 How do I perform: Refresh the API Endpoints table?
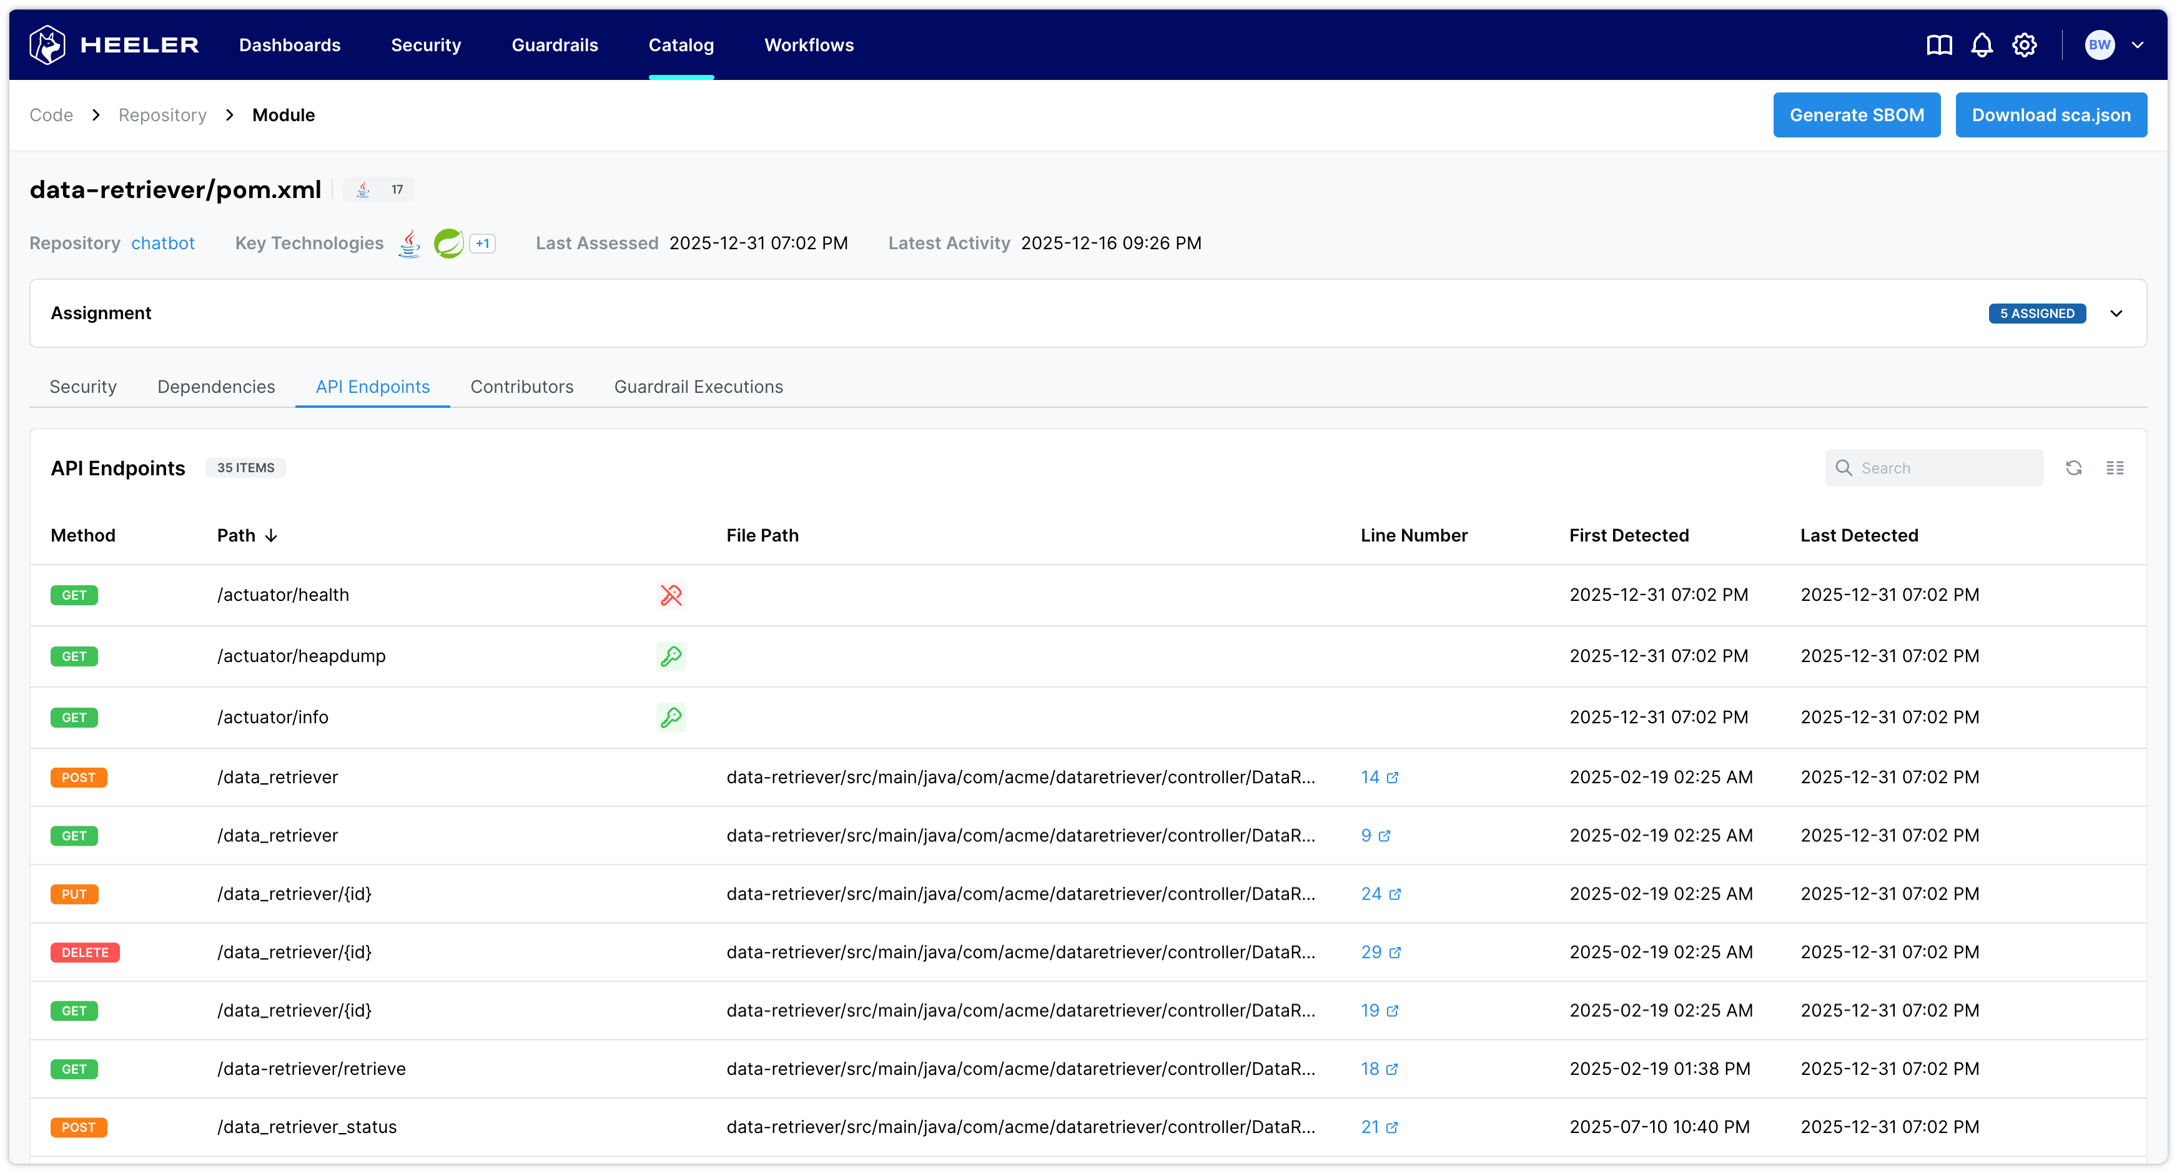pyautogui.click(x=2073, y=467)
